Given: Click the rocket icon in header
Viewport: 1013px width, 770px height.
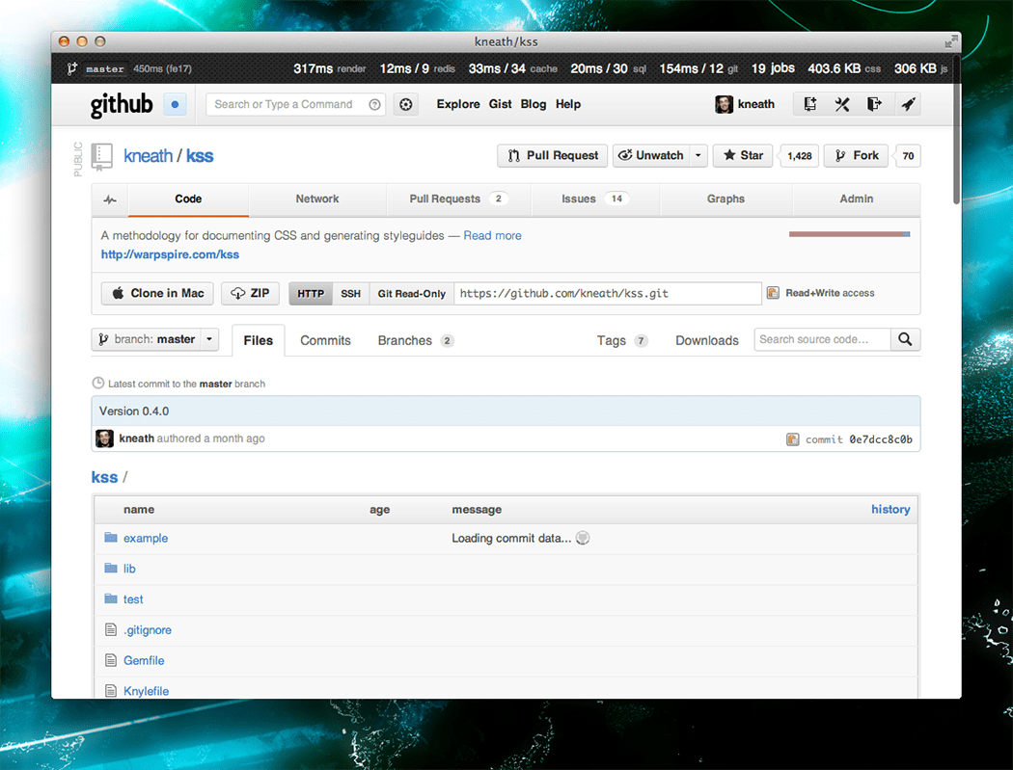Looking at the screenshot, I should (x=907, y=104).
